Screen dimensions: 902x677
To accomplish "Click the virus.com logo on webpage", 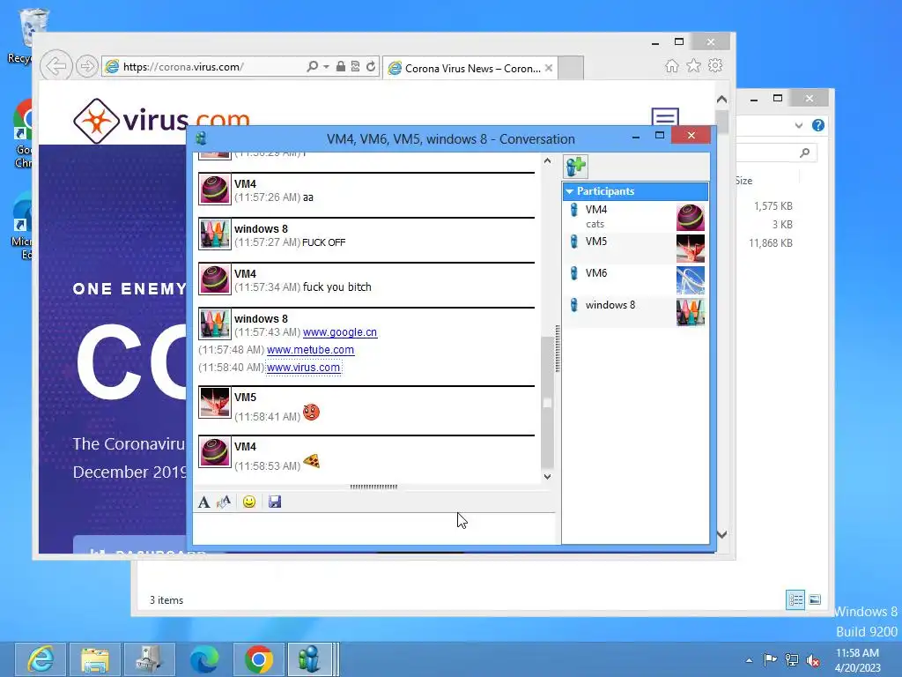I will point(161,120).
